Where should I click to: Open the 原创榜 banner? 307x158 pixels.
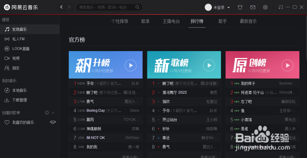click(x=262, y=65)
